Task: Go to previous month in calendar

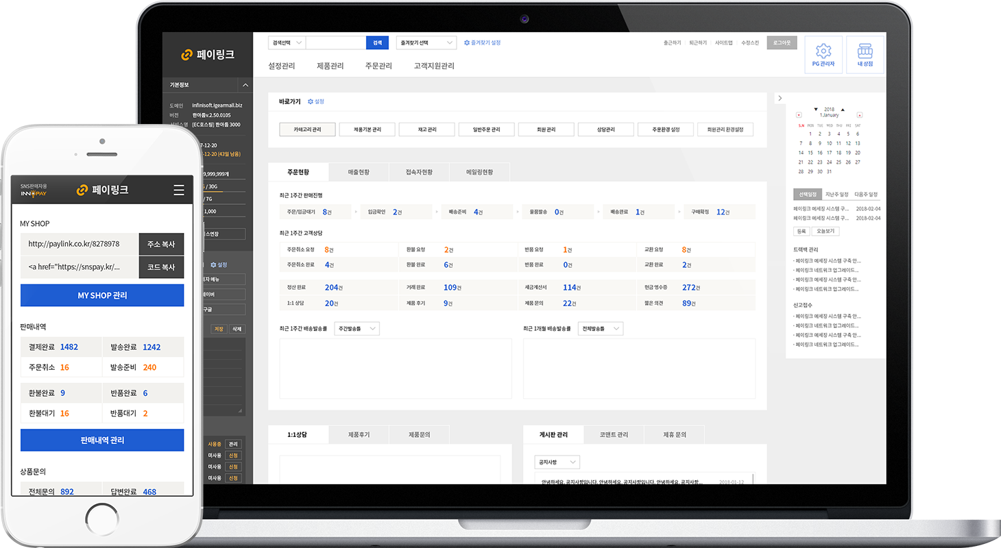Action: pos(799,115)
